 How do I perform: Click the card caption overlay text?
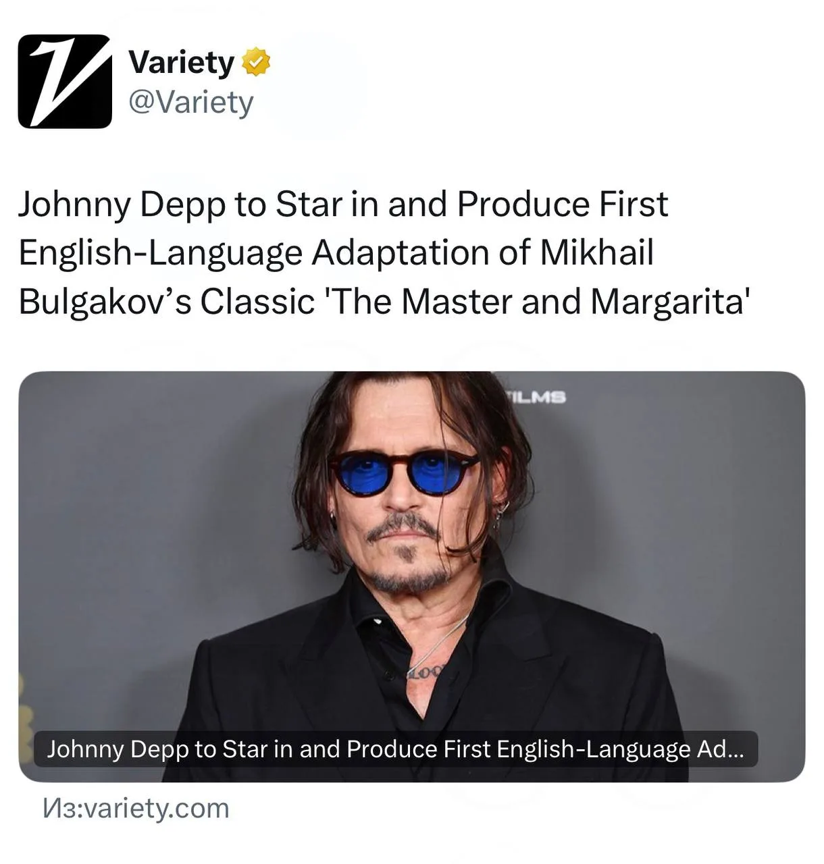(x=396, y=749)
